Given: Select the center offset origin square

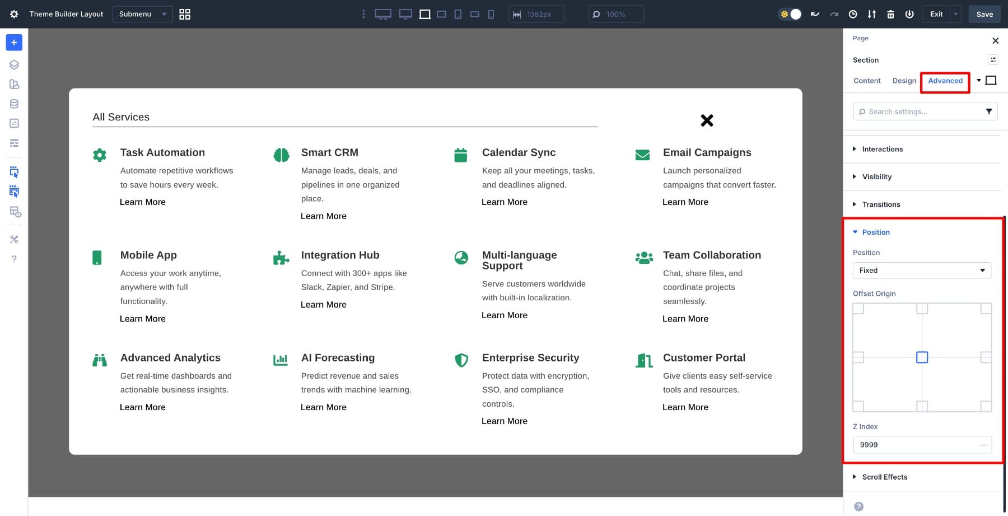Looking at the screenshot, I should click(x=922, y=357).
